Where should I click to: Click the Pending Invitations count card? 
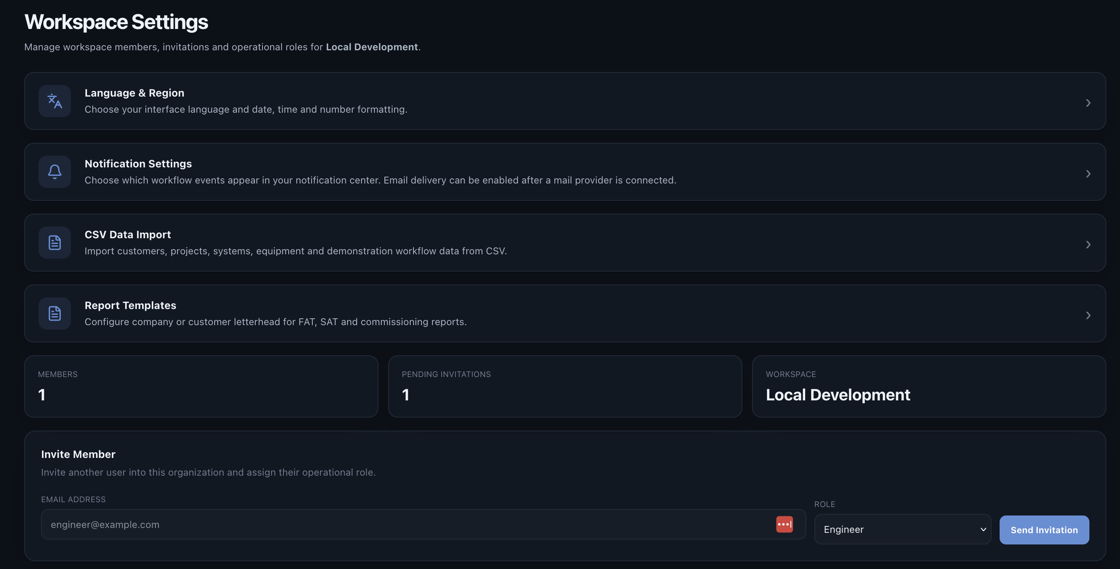coord(565,386)
